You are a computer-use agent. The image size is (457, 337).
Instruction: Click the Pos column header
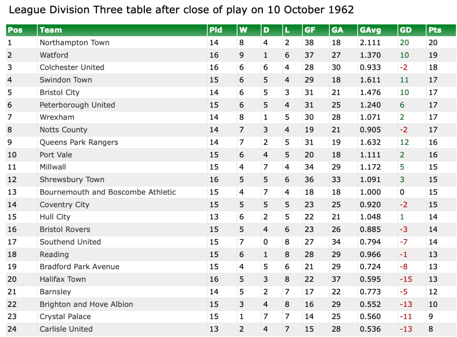pos(15,30)
